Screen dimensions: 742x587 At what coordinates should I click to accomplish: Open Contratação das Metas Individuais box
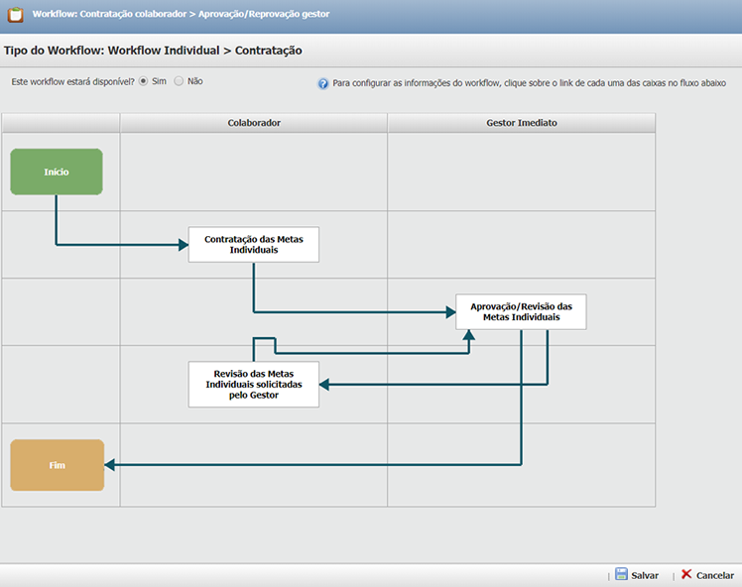pos(254,245)
